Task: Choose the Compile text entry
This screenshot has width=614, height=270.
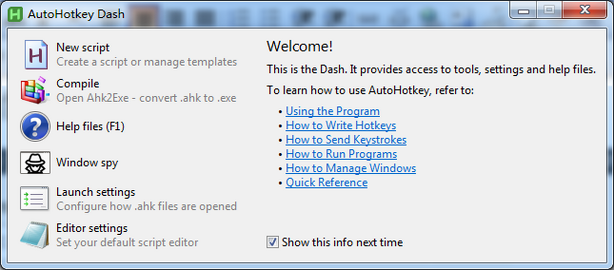Action: pos(78,83)
